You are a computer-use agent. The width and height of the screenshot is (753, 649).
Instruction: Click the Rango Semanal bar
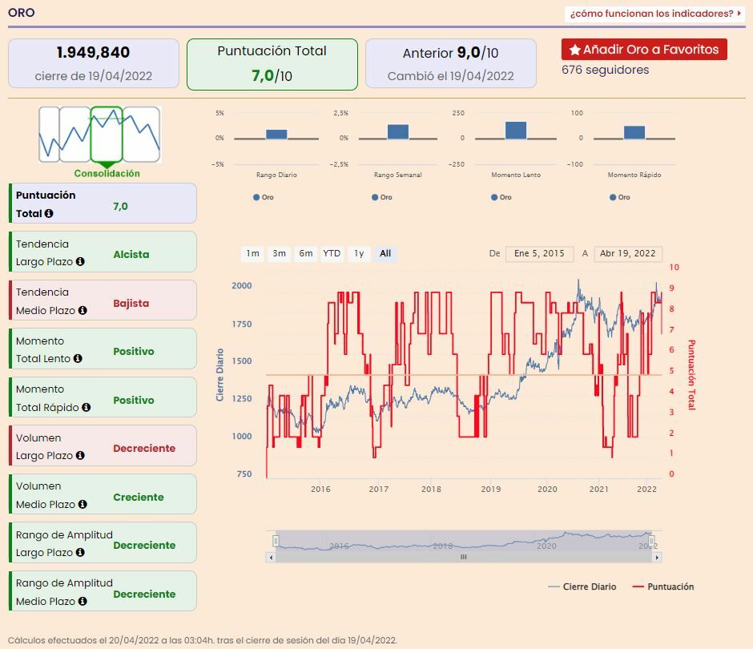(398, 131)
